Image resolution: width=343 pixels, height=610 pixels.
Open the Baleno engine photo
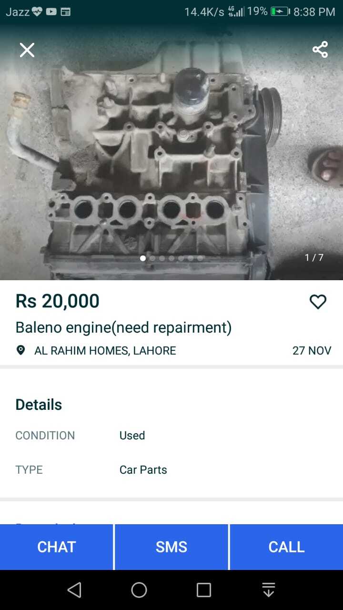point(171,152)
